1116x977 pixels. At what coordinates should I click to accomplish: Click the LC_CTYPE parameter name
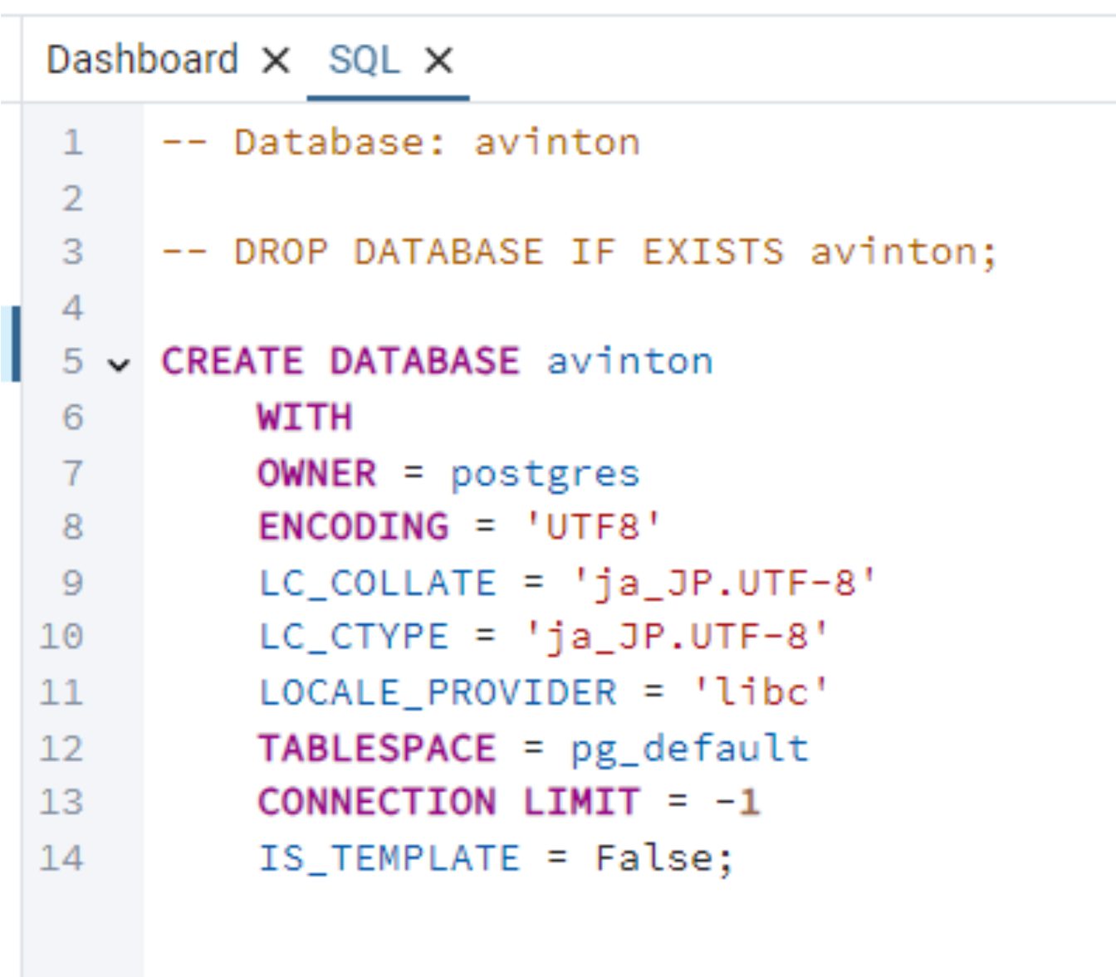pos(353,637)
